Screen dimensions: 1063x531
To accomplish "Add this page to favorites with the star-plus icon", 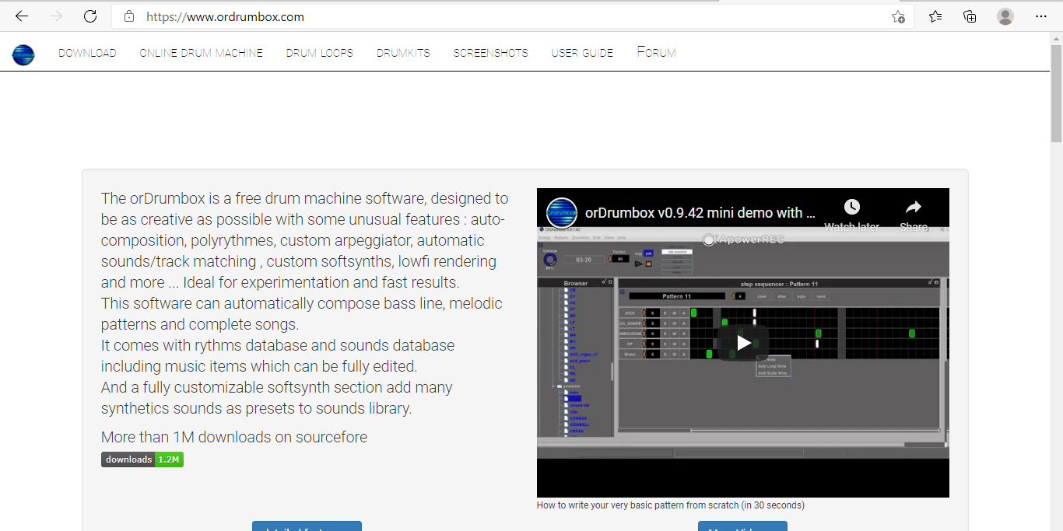I will [x=898, y=16].
